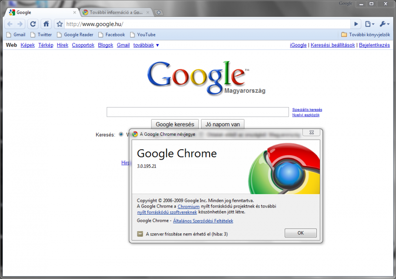Screen dimensions: 396x279
Task: Open the YouTube bookmark
Action: [x=143, y=35]
